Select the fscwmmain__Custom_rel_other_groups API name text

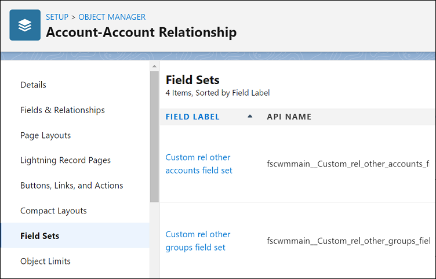click(x=348, y=241)
